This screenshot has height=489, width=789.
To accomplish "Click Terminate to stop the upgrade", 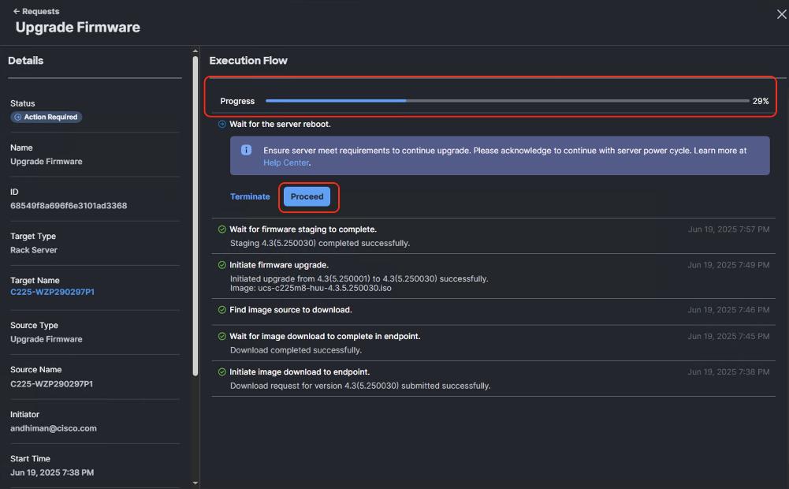I will pos(250,196).
